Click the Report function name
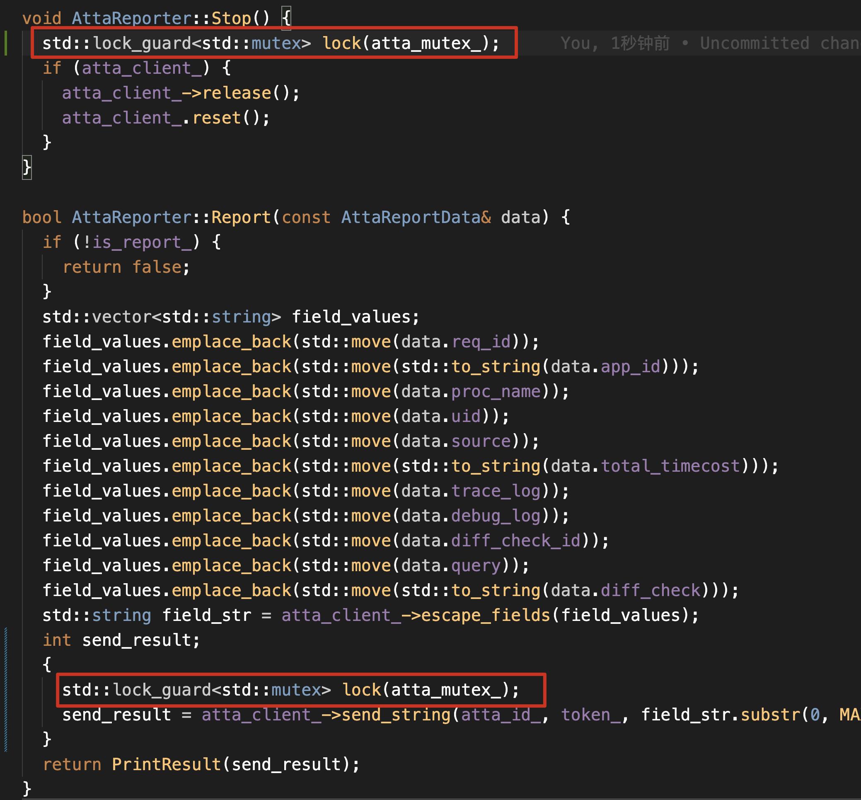 (x=241, y=217)
